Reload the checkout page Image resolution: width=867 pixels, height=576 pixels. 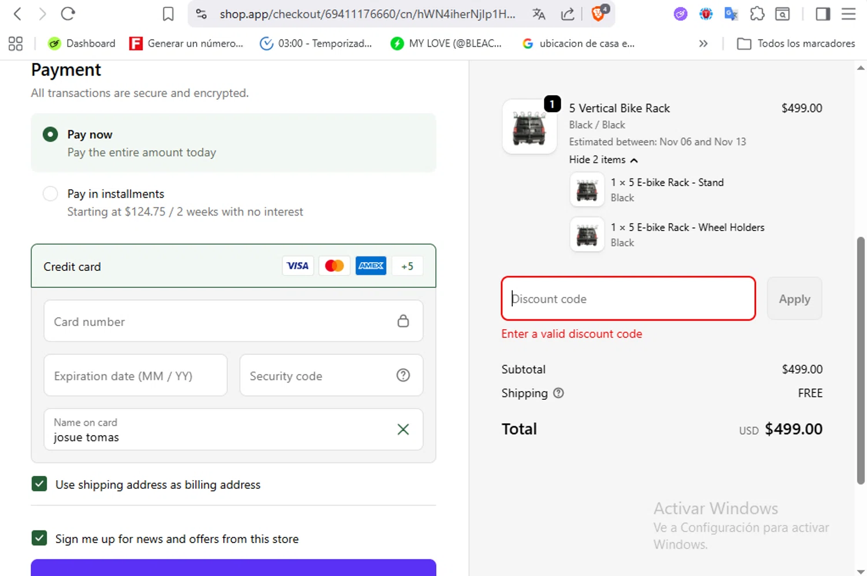(x=68, y=14)
